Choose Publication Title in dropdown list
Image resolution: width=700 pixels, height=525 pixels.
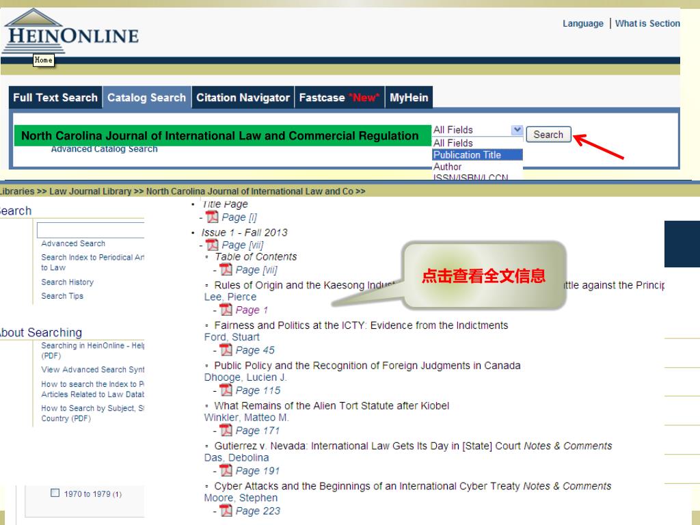point(477,155)
